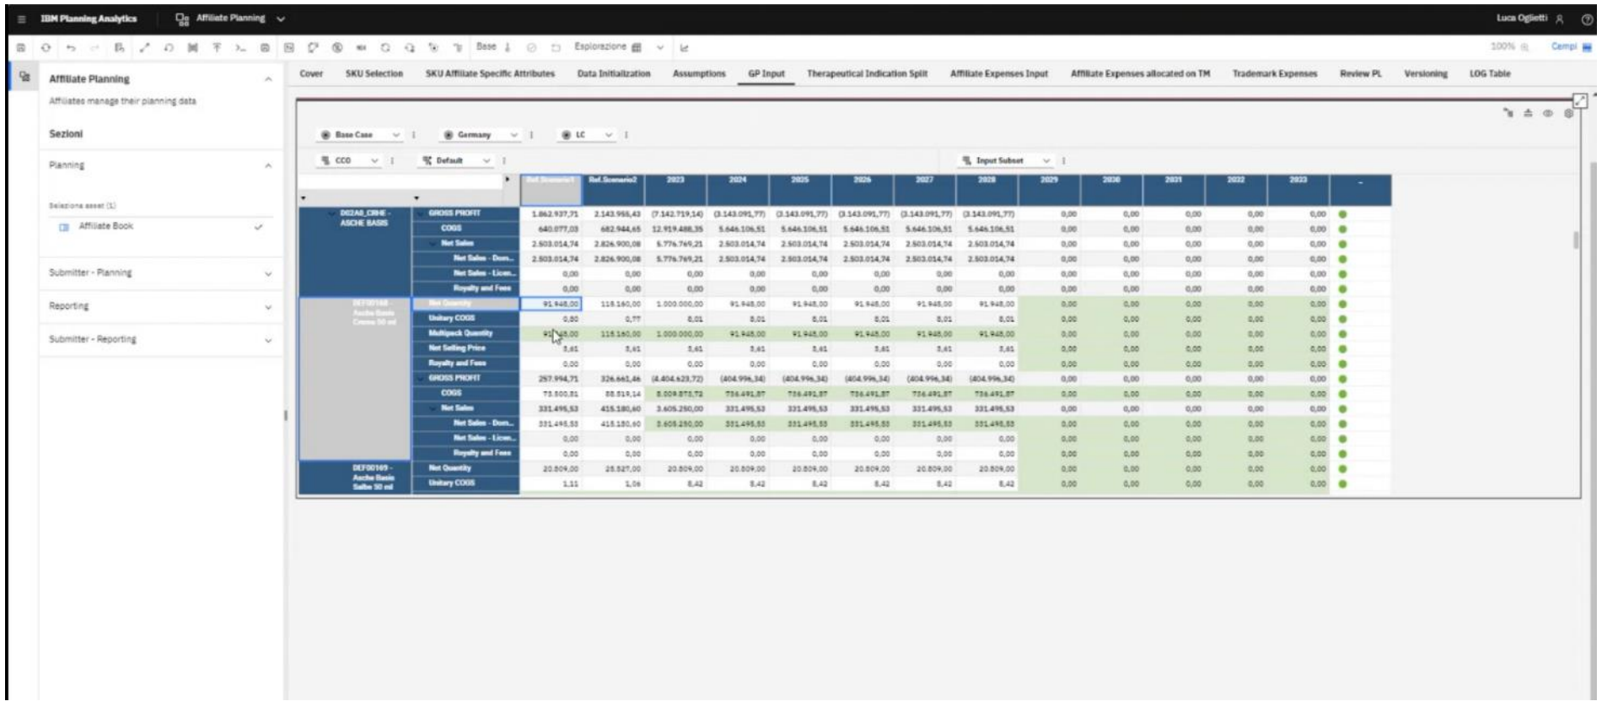
Task: Click the chart icon next to Esplorazione dropdown
Action: (684, 48)
